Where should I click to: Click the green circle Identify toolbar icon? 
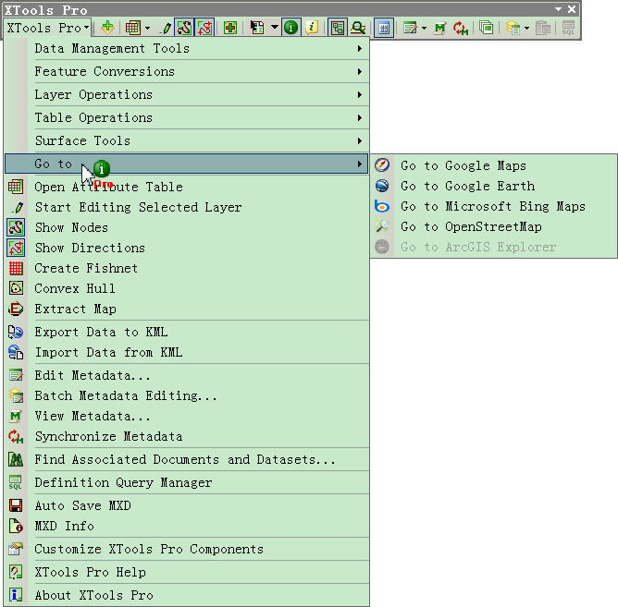(x=290, y=28)
